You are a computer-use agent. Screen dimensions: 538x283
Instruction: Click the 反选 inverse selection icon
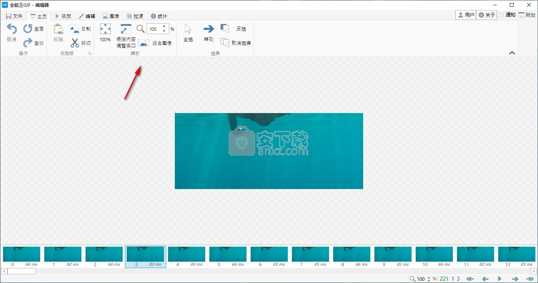coord(225,29)
